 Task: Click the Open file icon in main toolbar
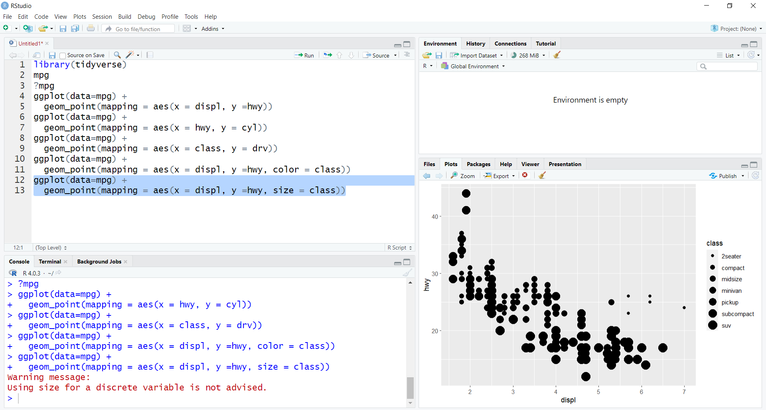pos(43,28)
